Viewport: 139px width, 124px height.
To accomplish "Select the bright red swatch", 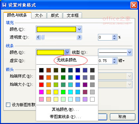I will [41, 85].
